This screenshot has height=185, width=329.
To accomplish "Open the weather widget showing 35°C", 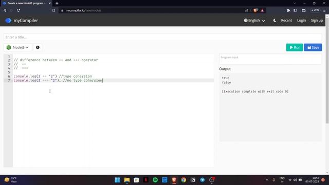I will pyautogui.click(x=11, y=180).
